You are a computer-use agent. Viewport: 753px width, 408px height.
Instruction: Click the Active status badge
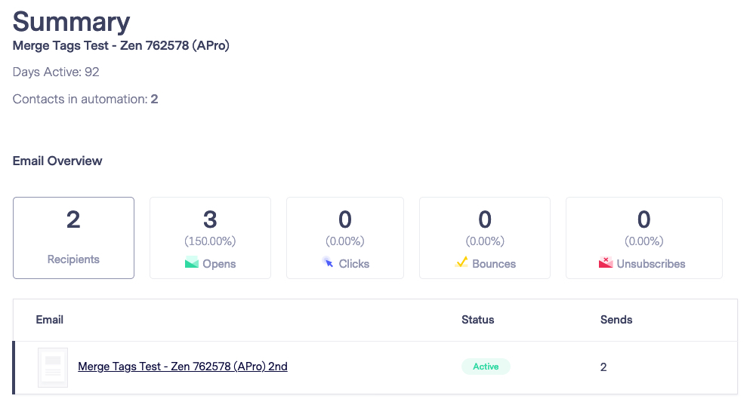click(x=486, y=367)
